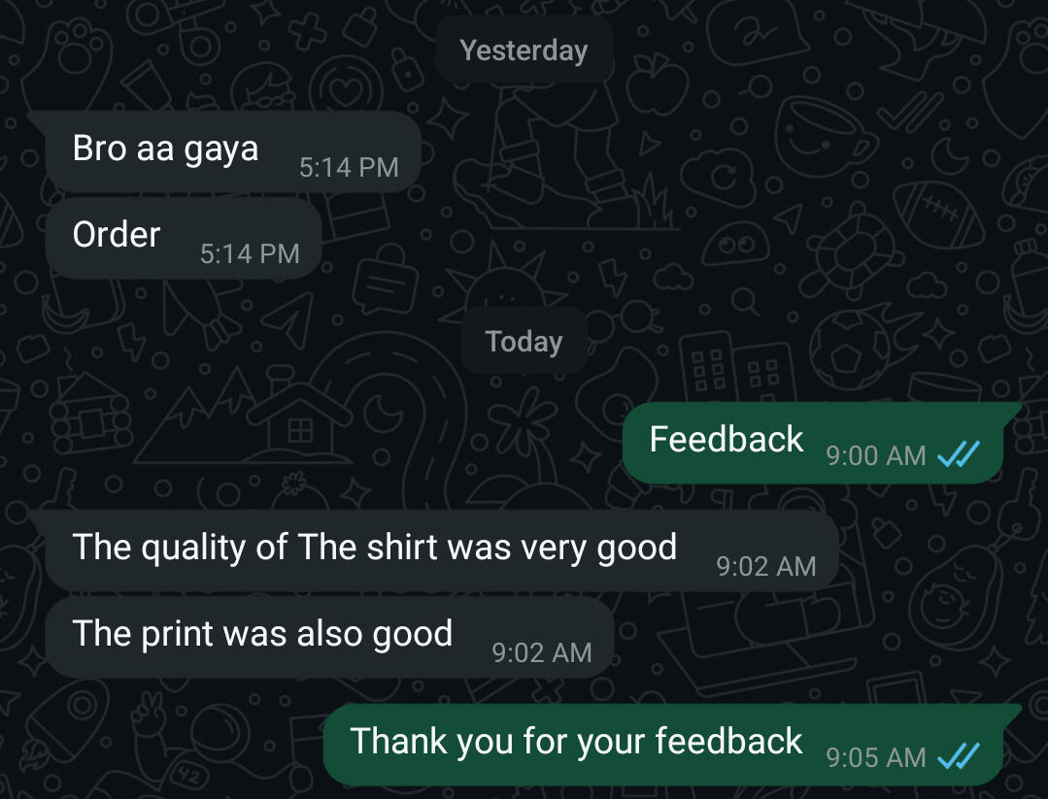Select the 'Bro aa gaya' message text
The image size is (1048, 799).
165,149
